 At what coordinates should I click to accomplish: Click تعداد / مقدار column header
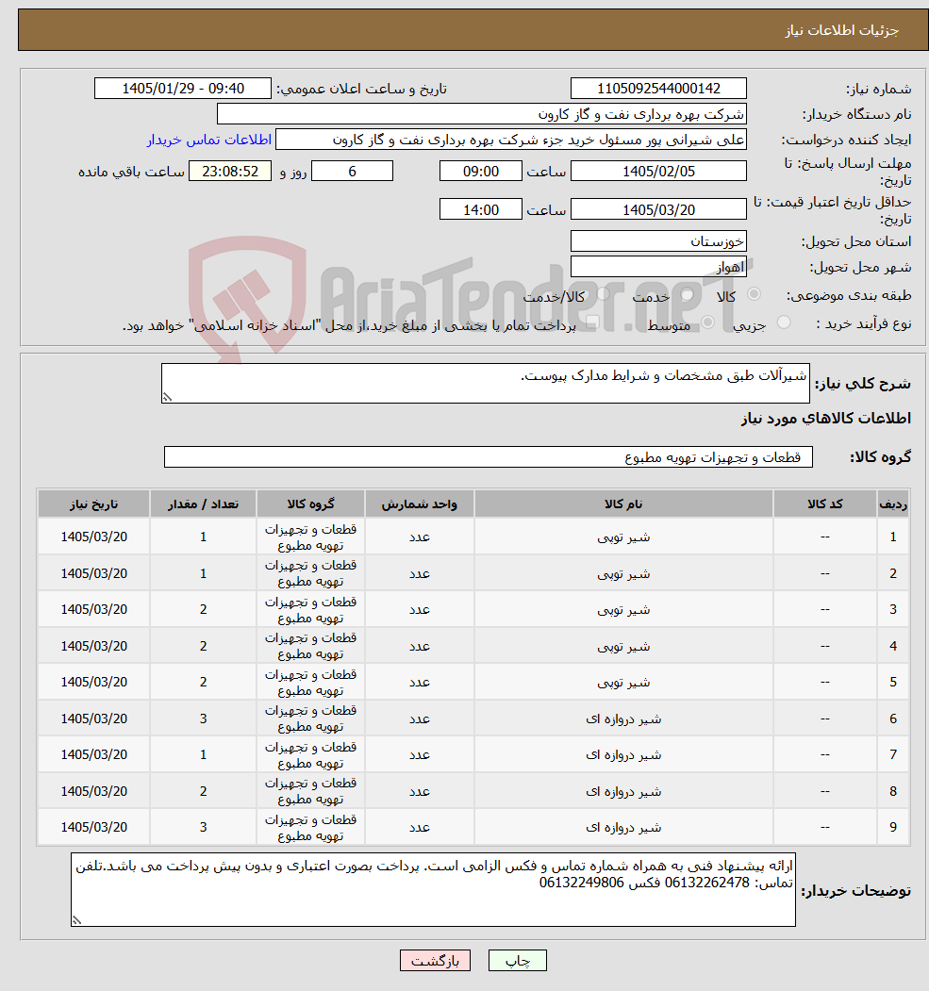coord(203,504)
